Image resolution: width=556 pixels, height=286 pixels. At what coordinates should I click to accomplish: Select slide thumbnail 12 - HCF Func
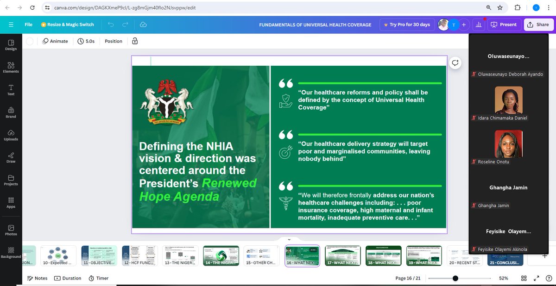pyautogui.click(x=139, y=255)
